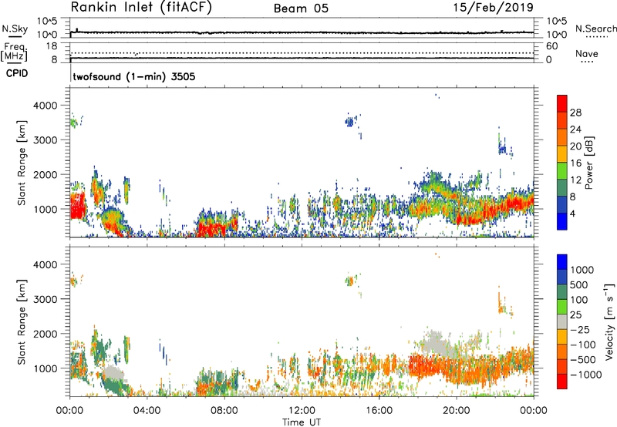Click the '16:00' time axis tick label

pyautogui.click(x=379, y=411)
